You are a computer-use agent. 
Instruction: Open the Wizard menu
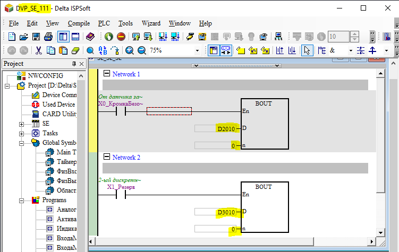151,23
